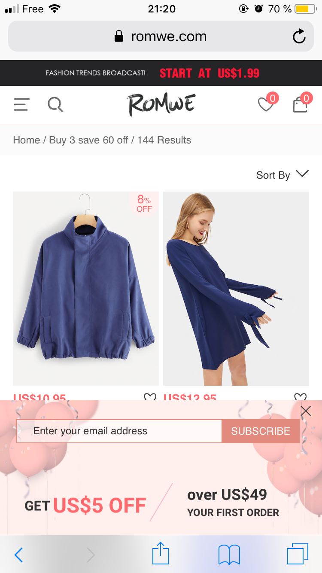Open the wishlist heart in header
This screenshot has height=573, width=322.
[266, 104]
